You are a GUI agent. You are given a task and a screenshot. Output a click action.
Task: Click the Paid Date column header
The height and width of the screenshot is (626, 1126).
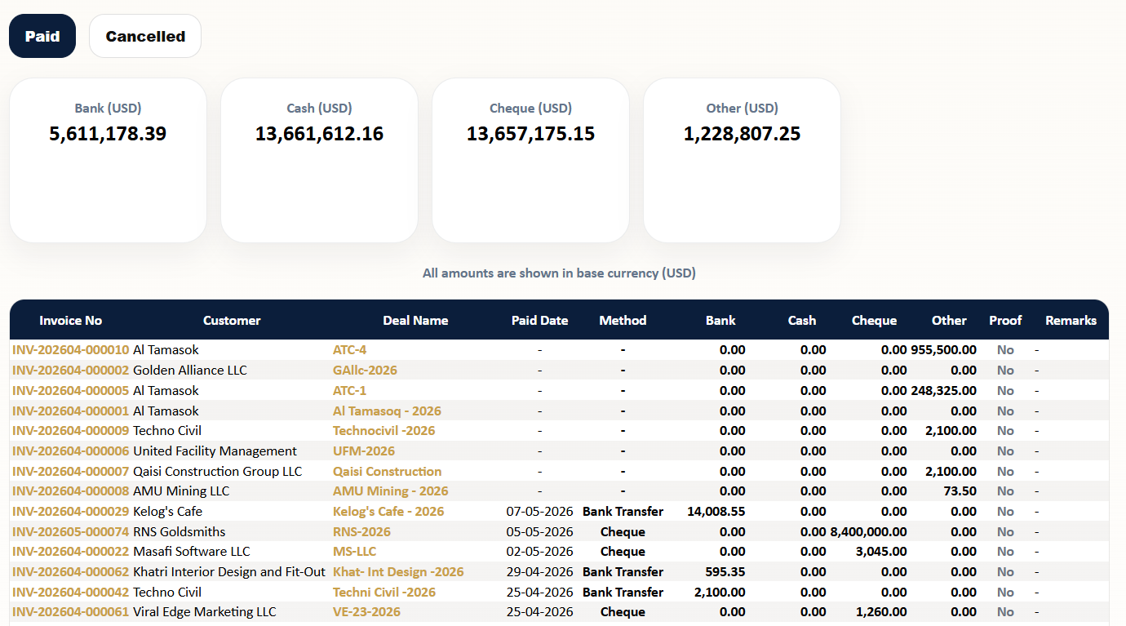(540, 321)
